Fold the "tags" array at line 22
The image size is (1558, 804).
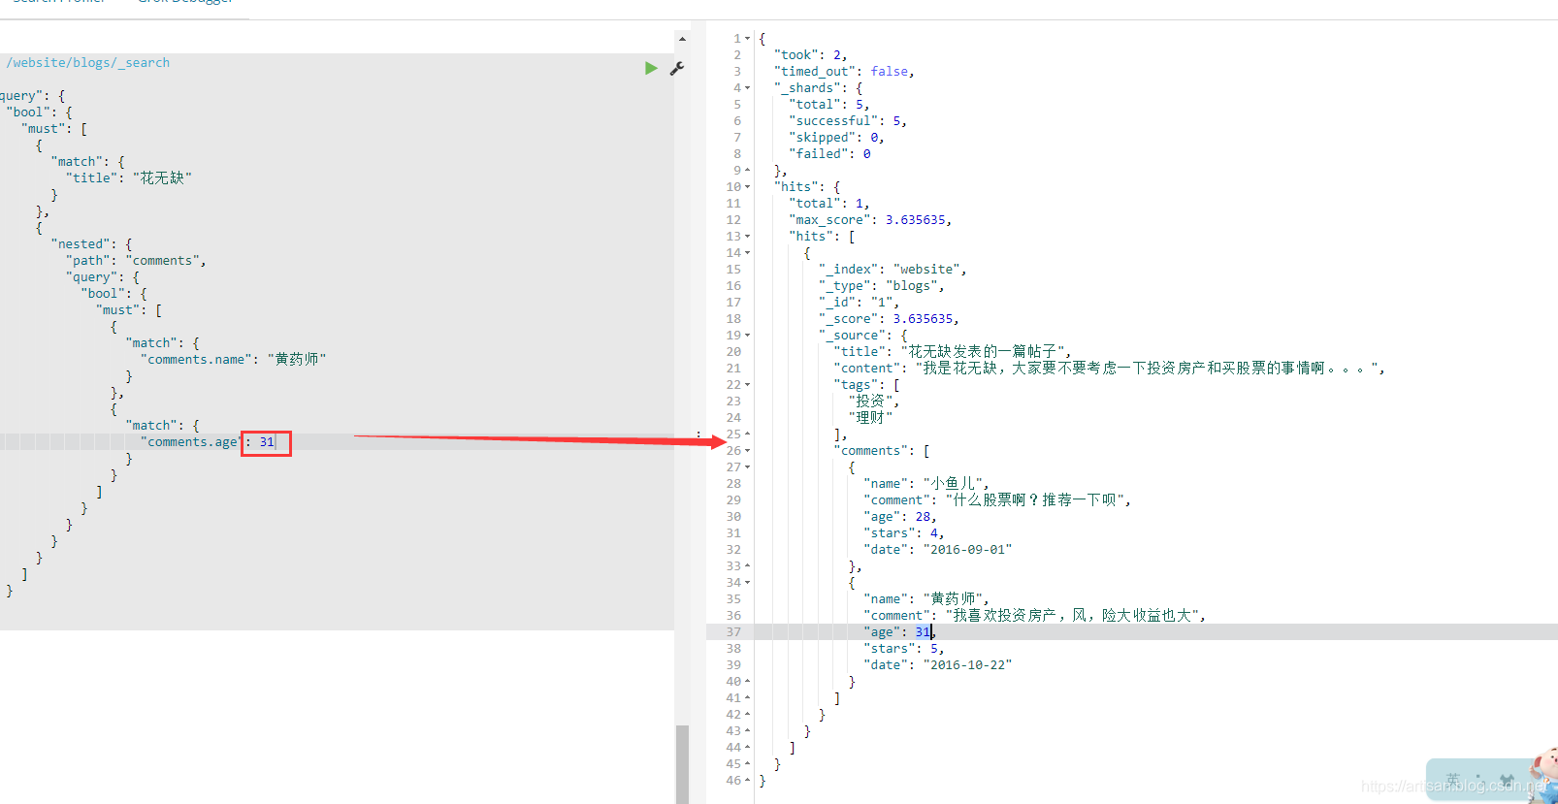point(747,385)
